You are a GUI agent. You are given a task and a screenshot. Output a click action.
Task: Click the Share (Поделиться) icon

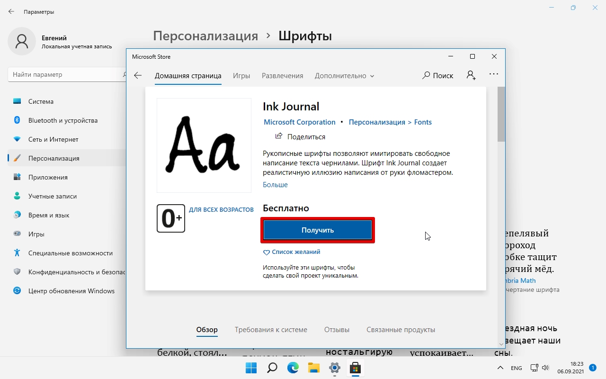[279, 136]
